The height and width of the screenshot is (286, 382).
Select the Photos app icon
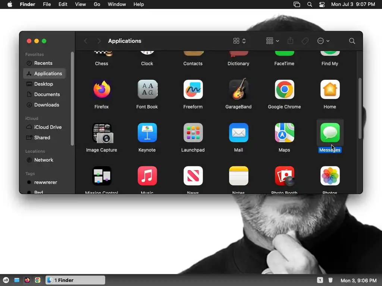330,176
